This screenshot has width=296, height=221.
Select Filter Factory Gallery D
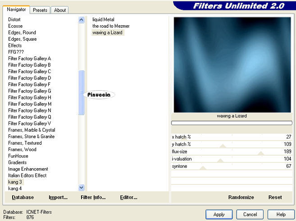(x=30, y=78)
